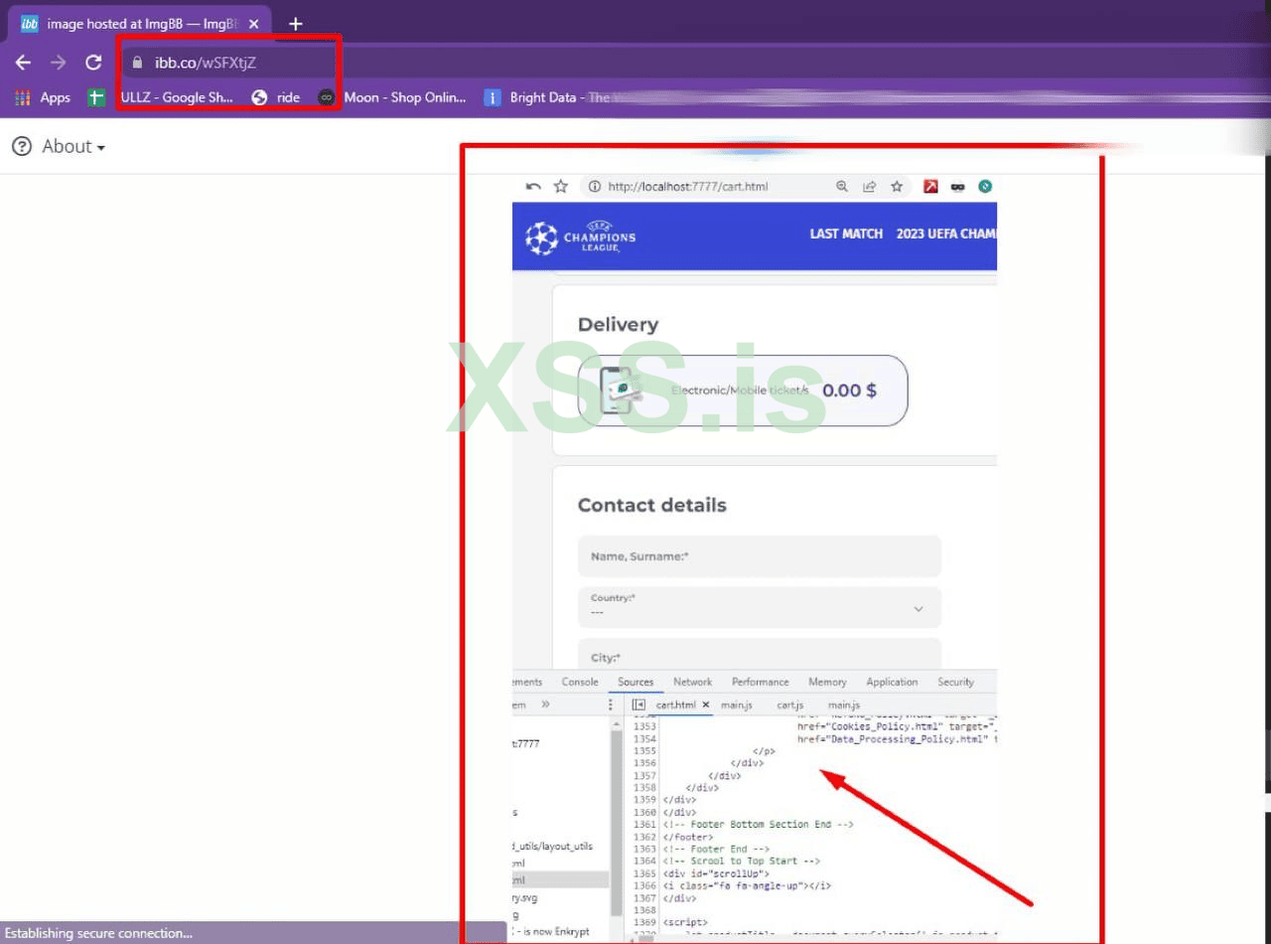1271x944 pixels.
Task: Click the Data_Processing_Policy.html href in the code
Action: click(x=897, y=739)
